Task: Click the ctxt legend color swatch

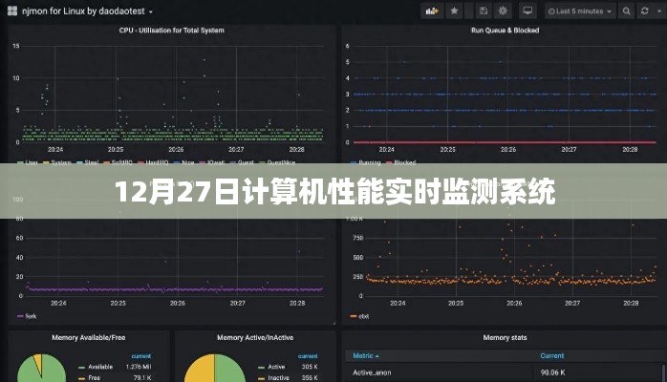Action: (x=353, y=315)
